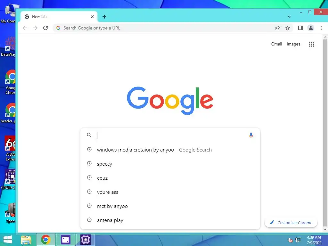Open the Chrome side panel icon

coord(300,28)
